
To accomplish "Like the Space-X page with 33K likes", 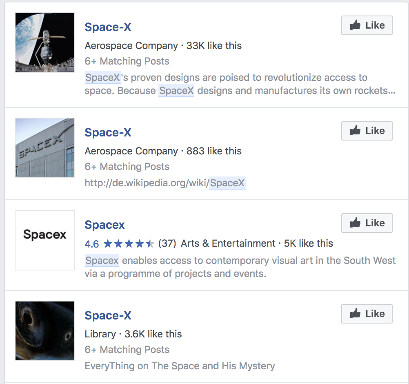I will tap(367, 26).
